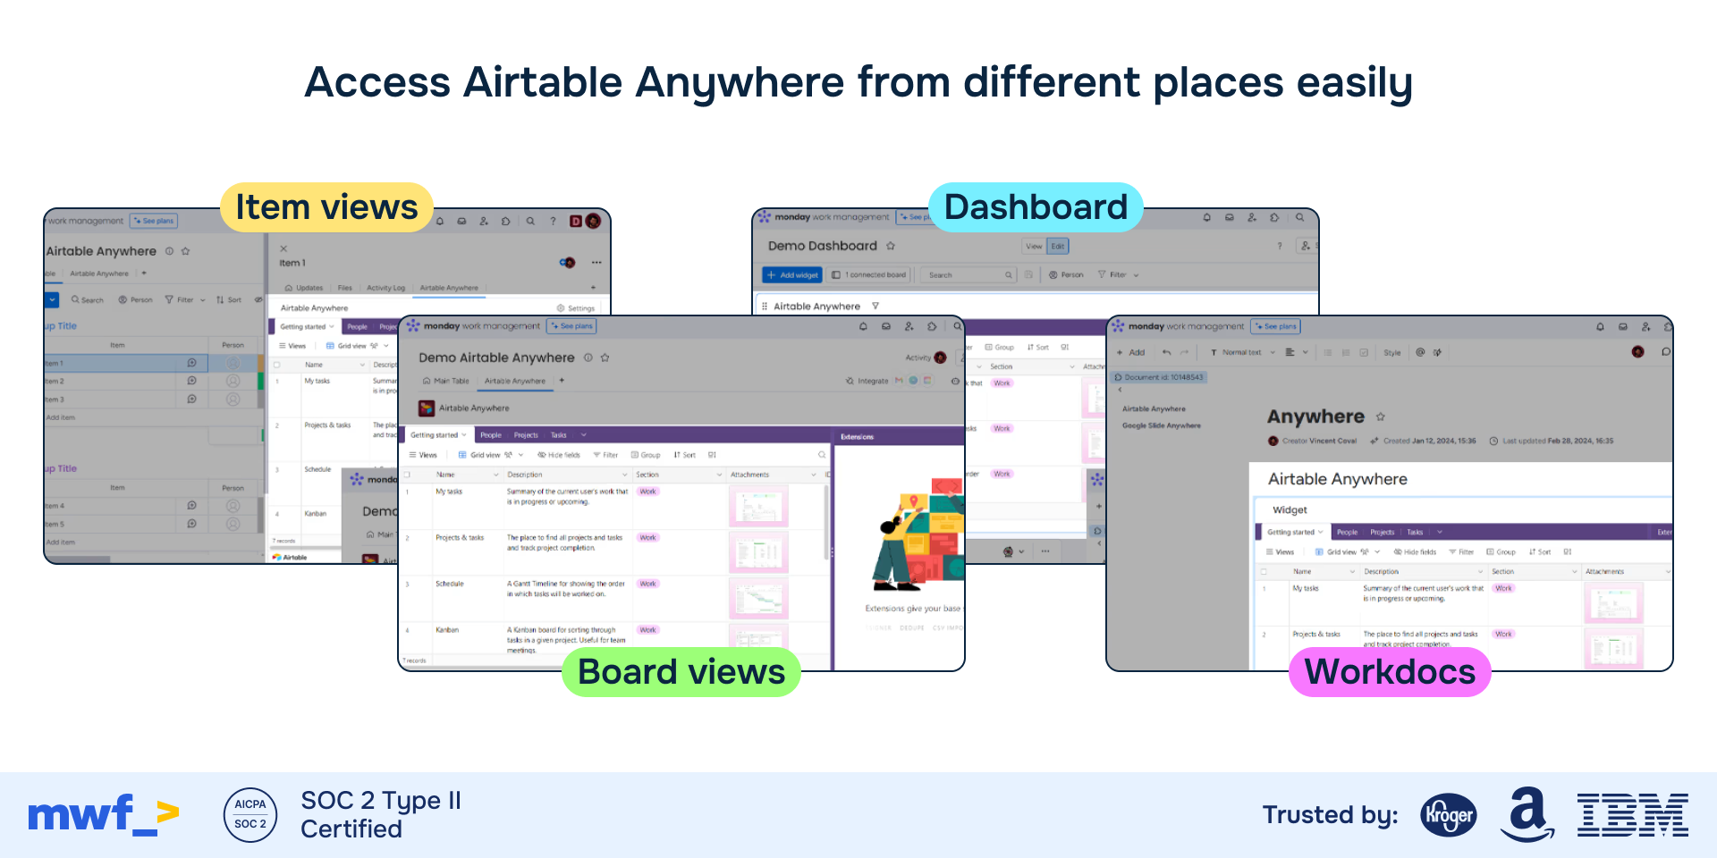Open Section column dropdown in Board views
Viewport: 1717px width, 858px height.
[719, 475]
